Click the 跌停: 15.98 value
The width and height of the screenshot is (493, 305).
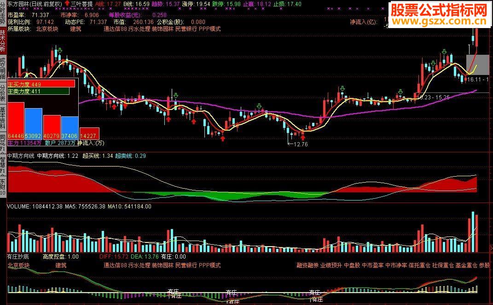pos(226,4)
